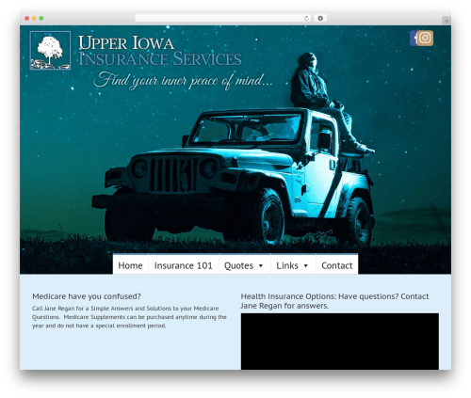Click the 'Health Insurance Options' heading
The image size is (471, 398).
(334, 301)
